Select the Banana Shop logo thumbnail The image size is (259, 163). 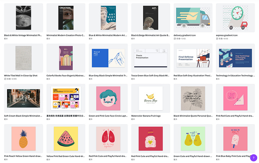pyautogui.click(x=150, y=99)
